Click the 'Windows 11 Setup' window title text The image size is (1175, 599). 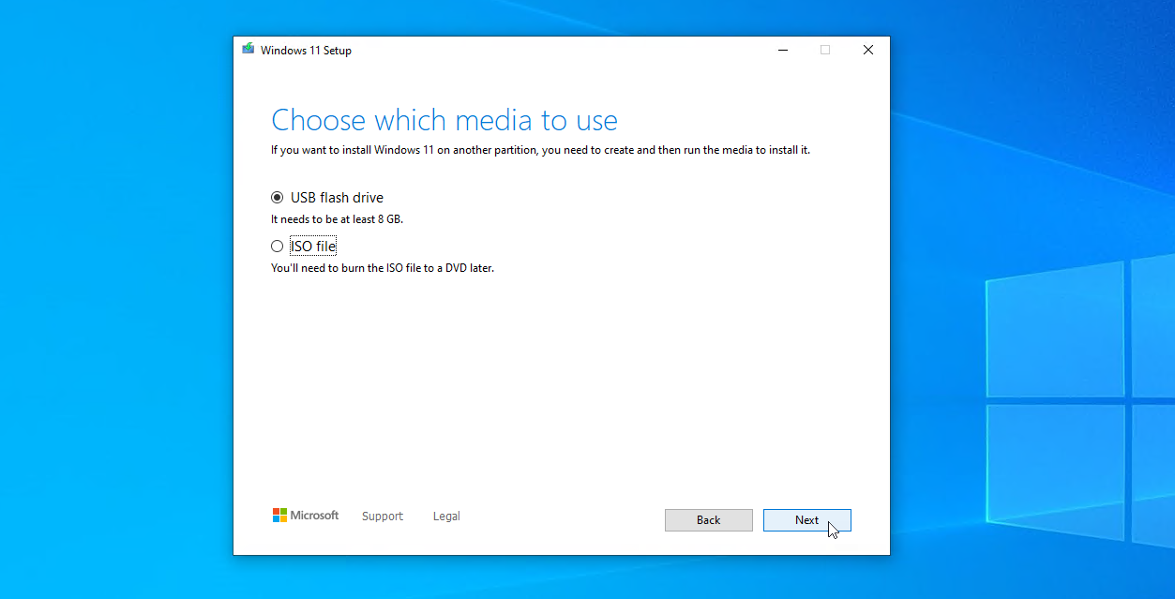pos(306,51)
